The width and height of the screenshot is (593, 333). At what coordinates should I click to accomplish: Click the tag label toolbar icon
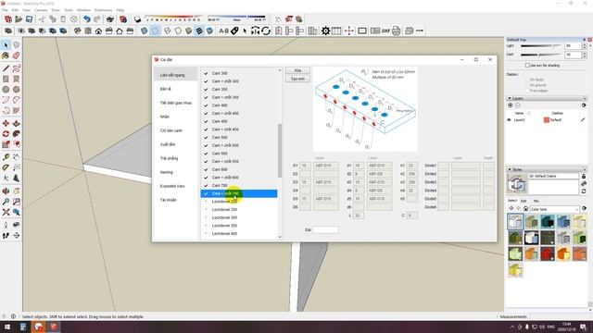click(234, 31)
